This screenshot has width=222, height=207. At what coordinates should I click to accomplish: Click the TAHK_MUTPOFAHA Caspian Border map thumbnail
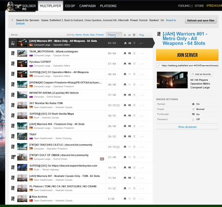pos(22,53)
